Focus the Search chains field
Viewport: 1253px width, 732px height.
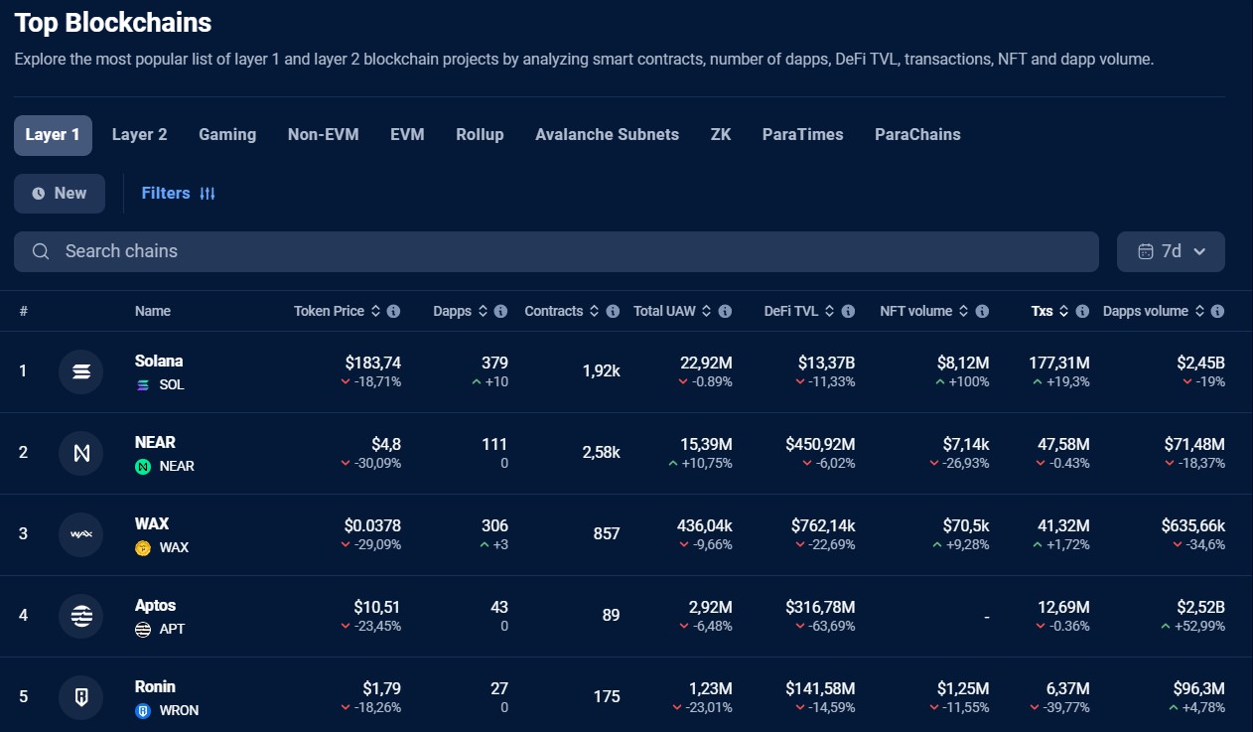(556, 251)
